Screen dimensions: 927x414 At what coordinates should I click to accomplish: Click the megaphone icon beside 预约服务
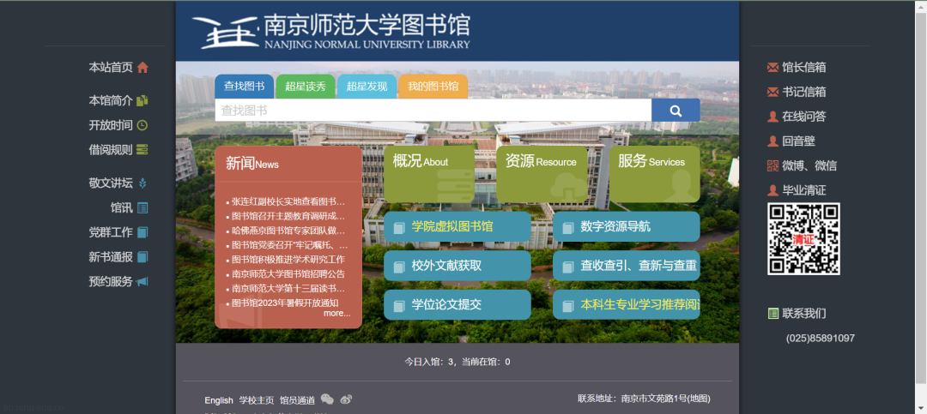point(142,282)
